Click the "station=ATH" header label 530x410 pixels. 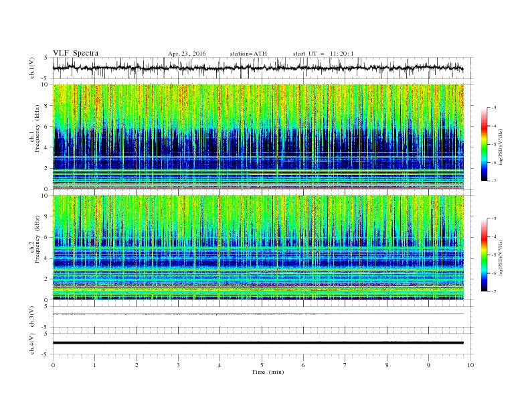[248, 54]
